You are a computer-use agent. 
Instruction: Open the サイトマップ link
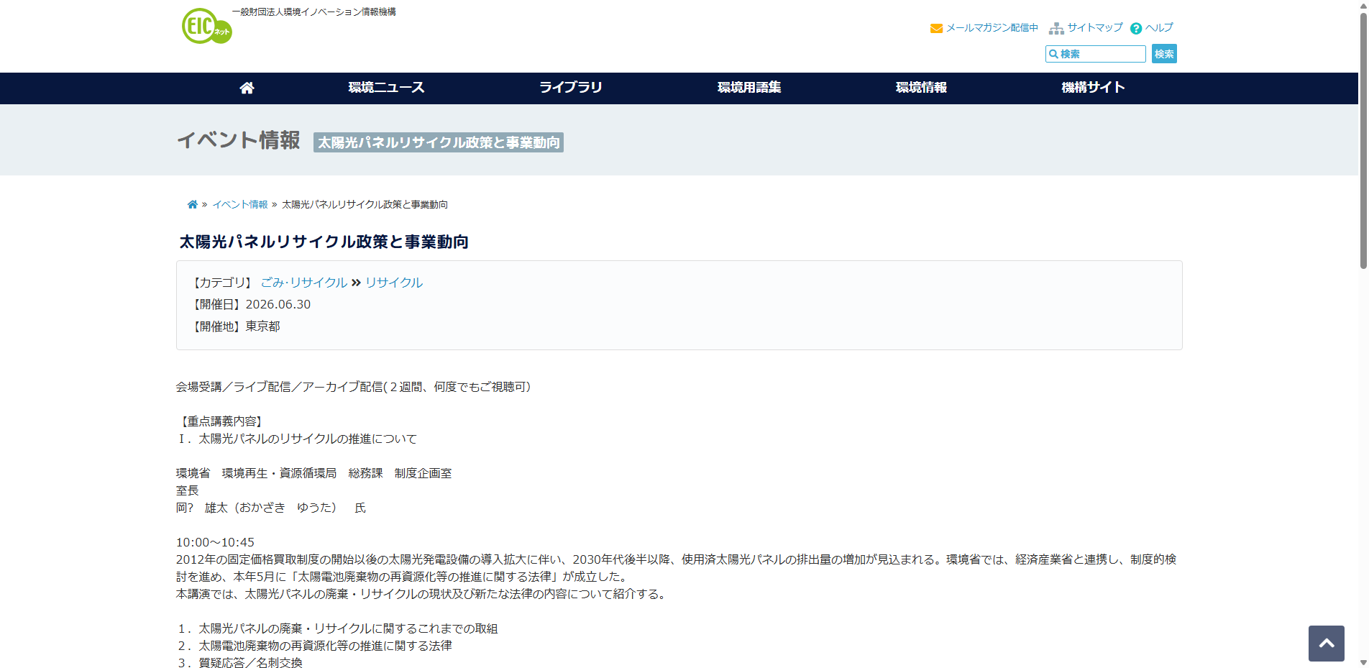1095,27
